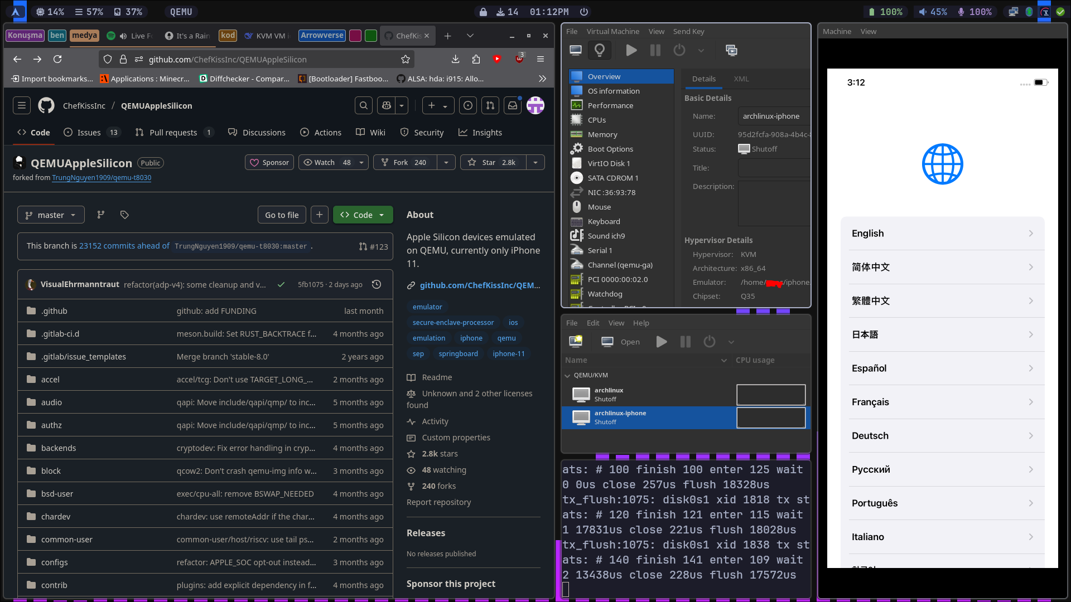Open the GitHub notifications inbox icon
1071x602 pixels.
pyautogui.click(x=512, y=106)
